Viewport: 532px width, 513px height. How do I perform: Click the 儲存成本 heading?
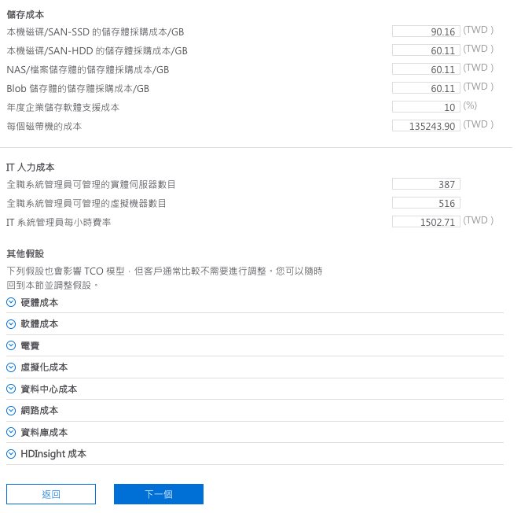[25, 15]
